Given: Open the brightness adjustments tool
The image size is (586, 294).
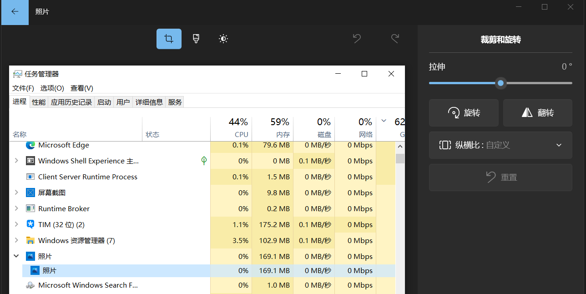Looking at the screenshot, I should (223, 39).
